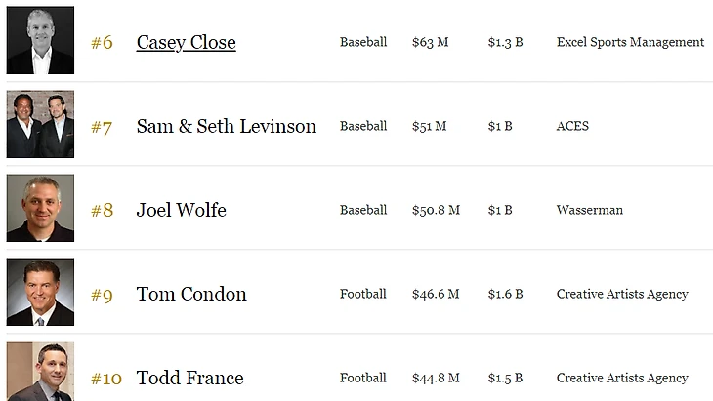Click the Todd France name
This screenshot has height=401, width=713.
point(189,378)
